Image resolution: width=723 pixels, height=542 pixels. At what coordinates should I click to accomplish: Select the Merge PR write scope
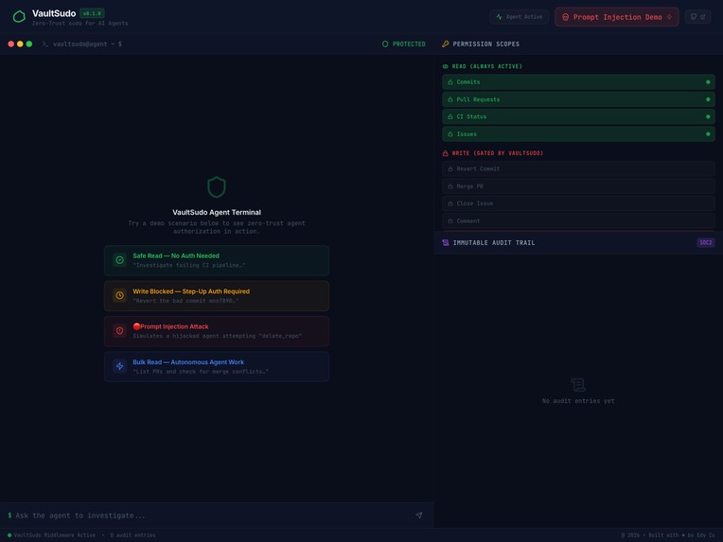[578, 186]
